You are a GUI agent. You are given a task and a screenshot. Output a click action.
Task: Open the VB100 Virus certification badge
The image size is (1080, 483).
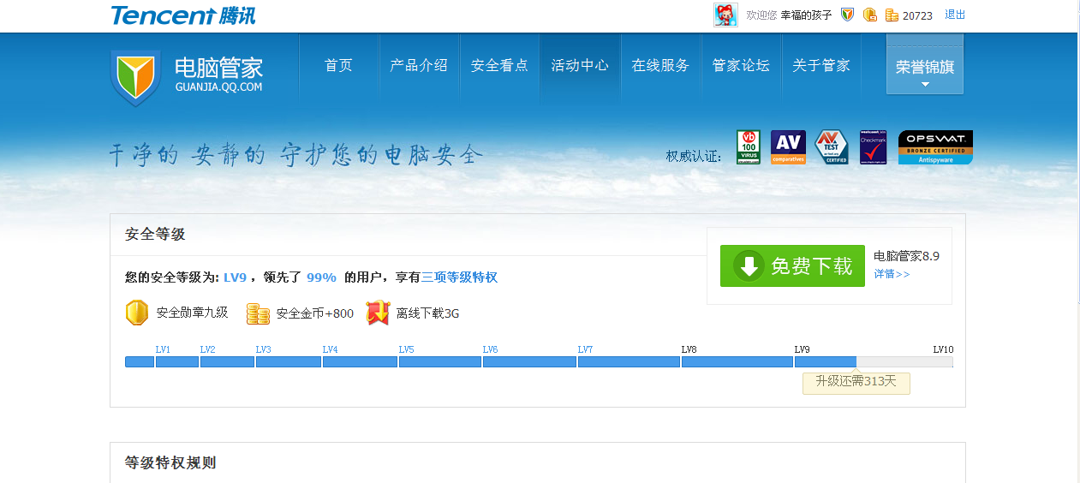click(x=749, y=147)
